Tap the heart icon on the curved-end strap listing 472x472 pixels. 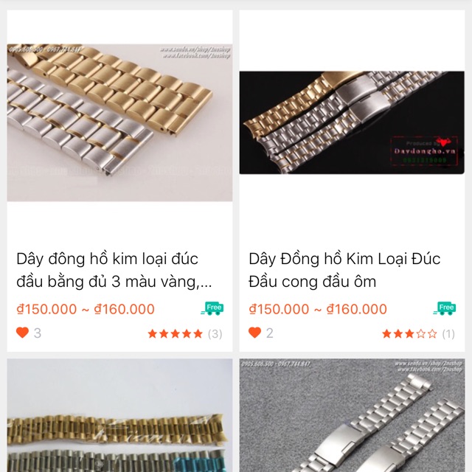pyautogui.click(x=254, y=333)
